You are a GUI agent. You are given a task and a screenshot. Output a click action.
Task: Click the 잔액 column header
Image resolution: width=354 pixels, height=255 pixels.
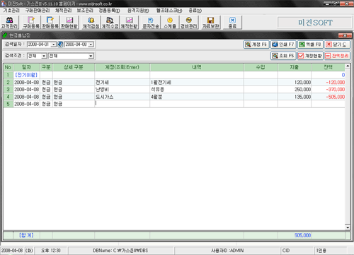(x=329, y=67)
